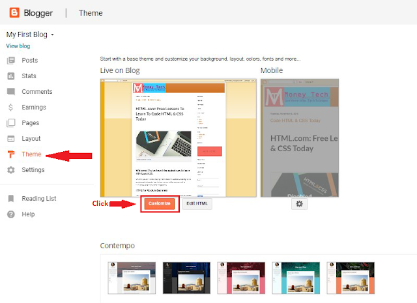Open mobile theme gear settings button

tap(299, 204)
